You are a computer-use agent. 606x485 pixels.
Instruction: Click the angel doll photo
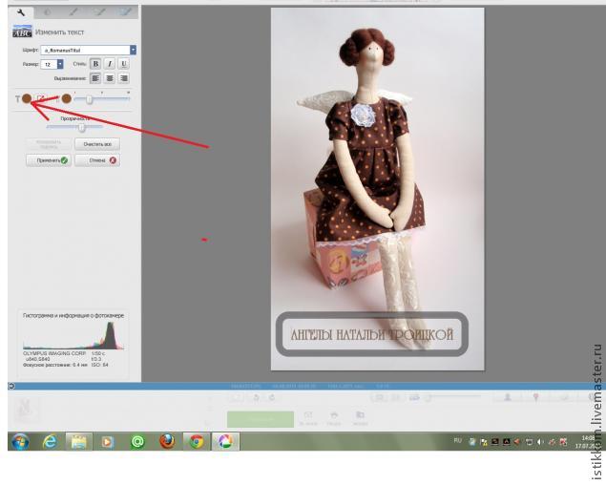click(x=378, y=189)
